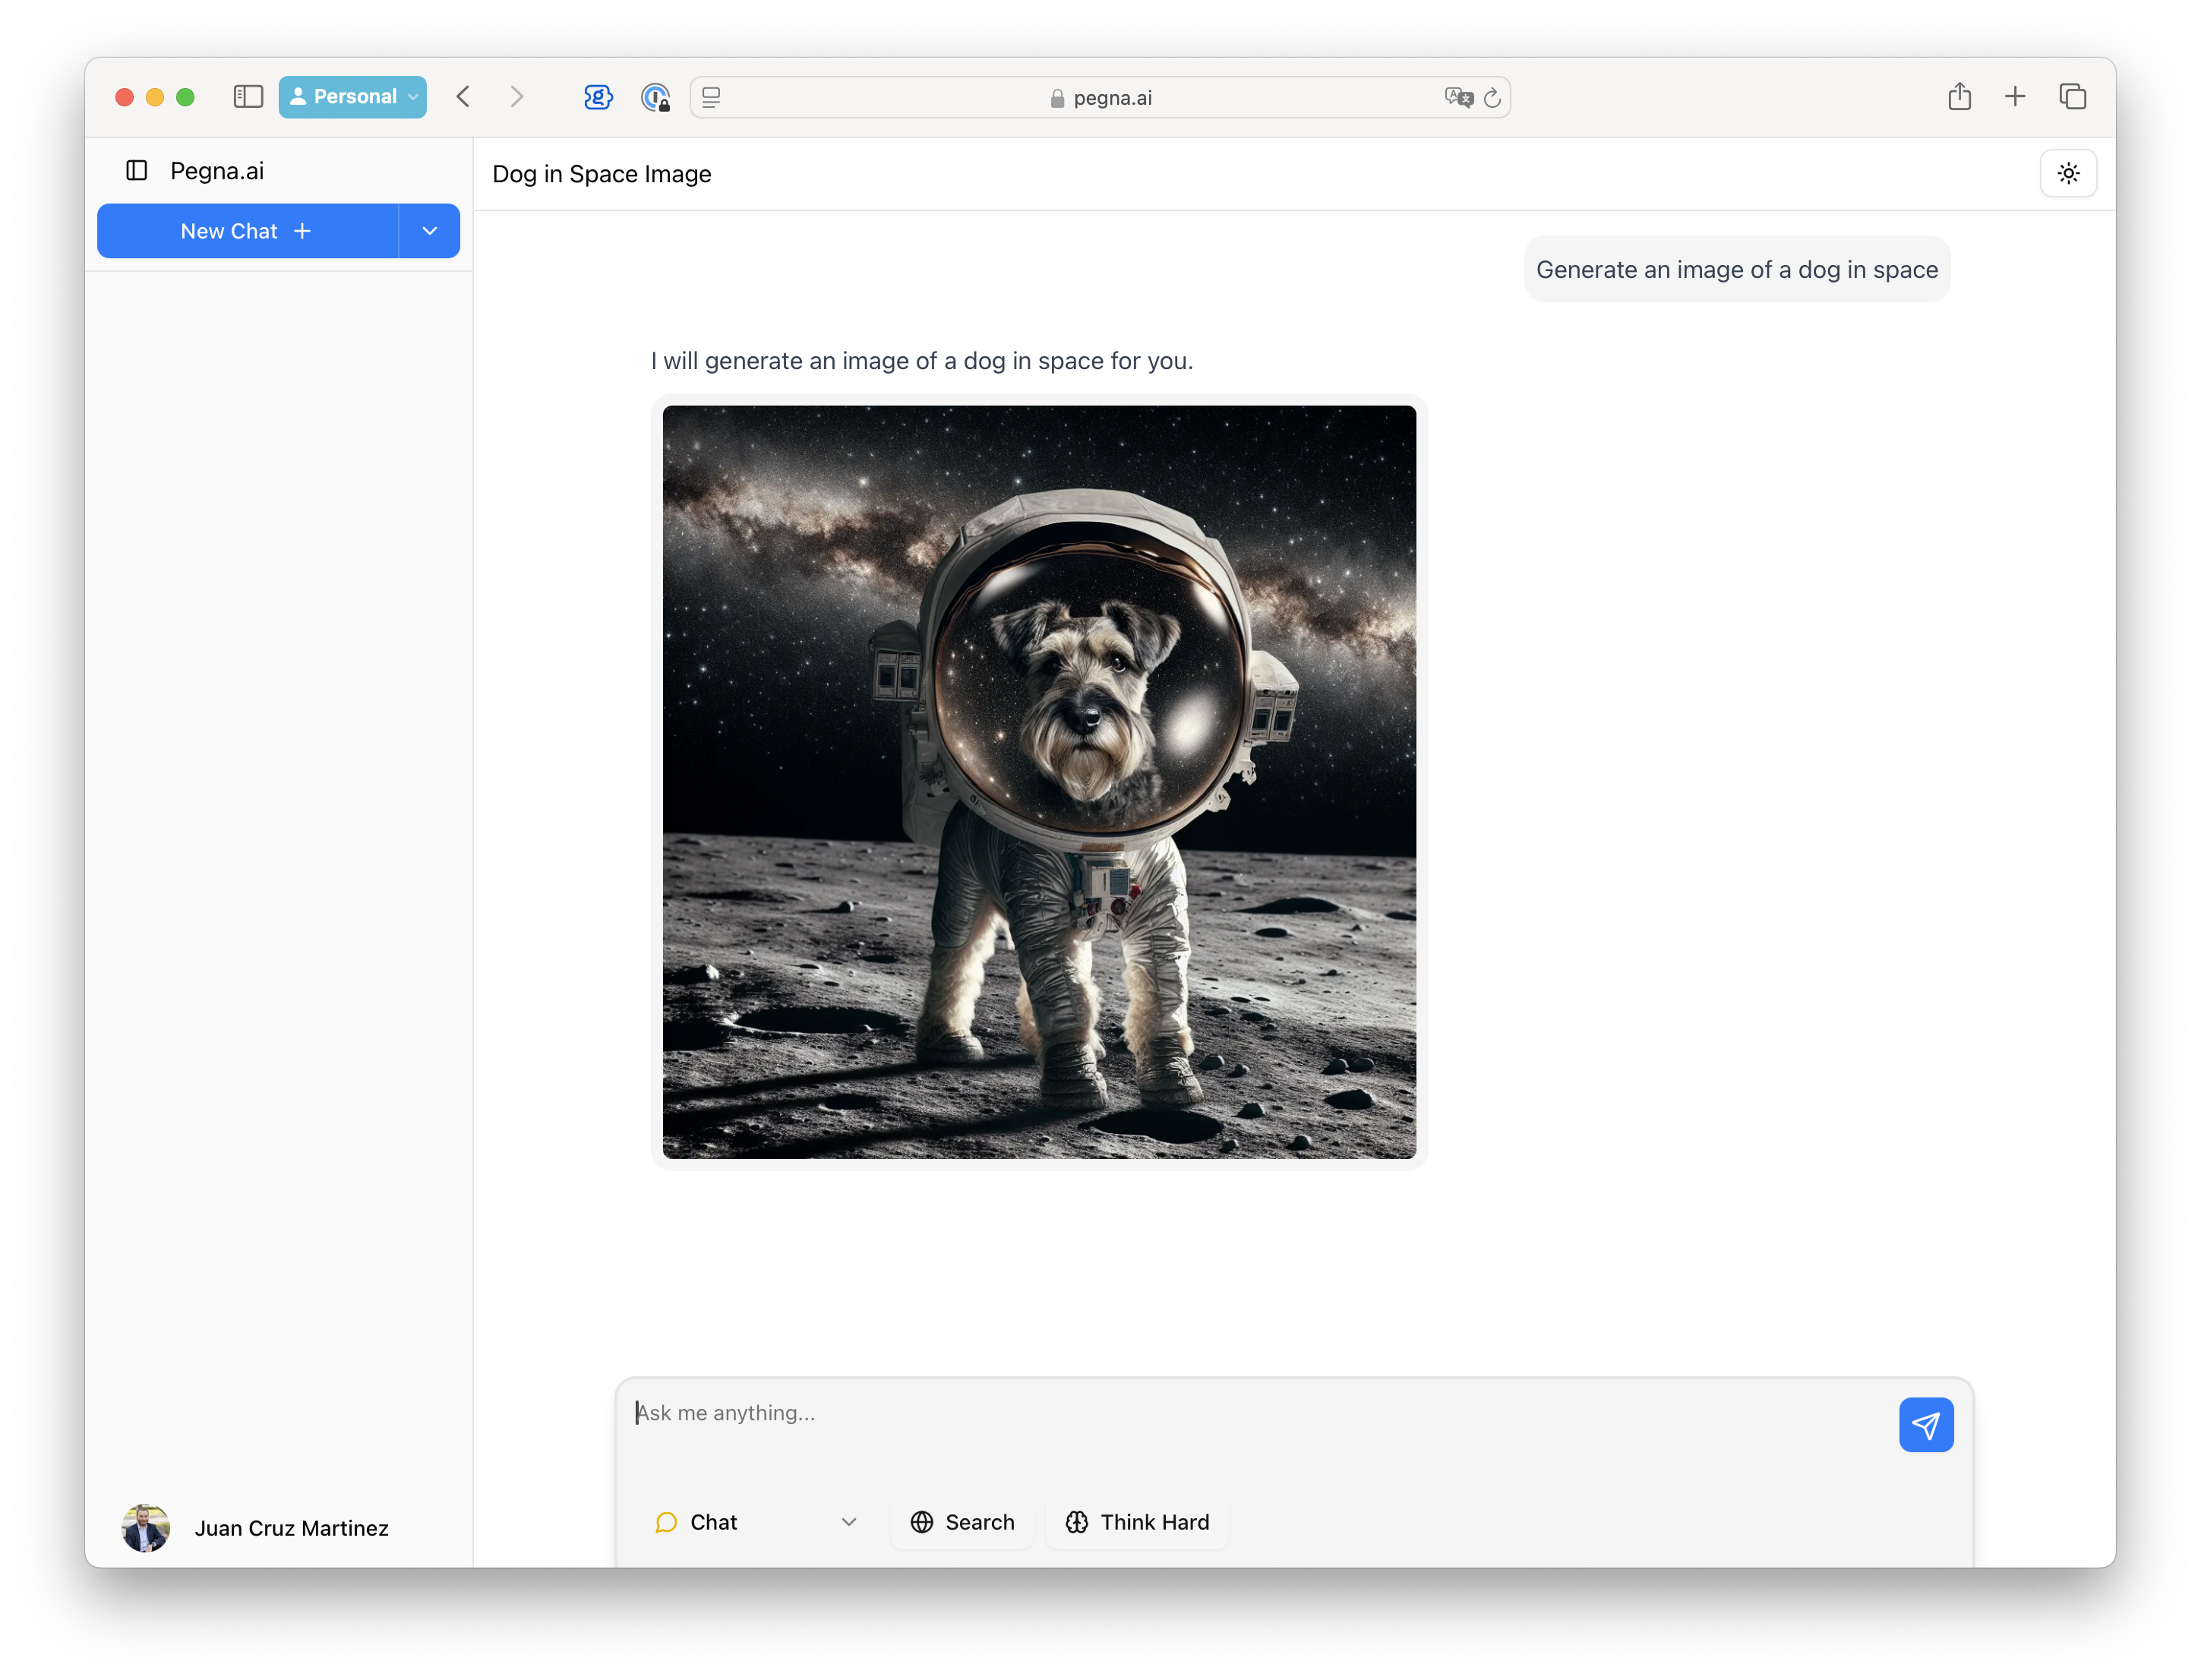This screenshot has height=1680, width=2201.
Task: Toggle the light/dark theme sun icon
Action: (2068, 174)
